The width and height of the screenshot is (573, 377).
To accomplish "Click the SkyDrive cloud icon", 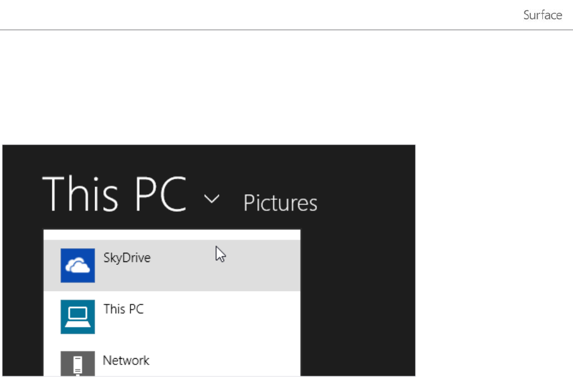I will (x=78, y=265).
